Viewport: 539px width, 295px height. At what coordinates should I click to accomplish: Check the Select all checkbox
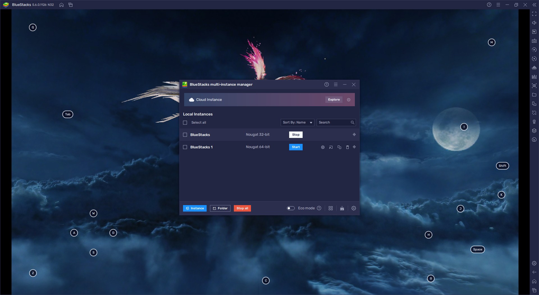185,122
